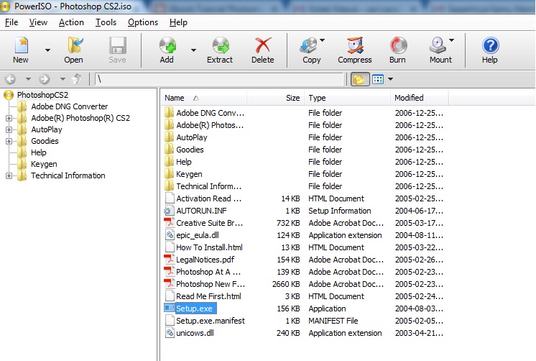
Task: Expand the Technical Information tree node
Action: tap(9, 175)
